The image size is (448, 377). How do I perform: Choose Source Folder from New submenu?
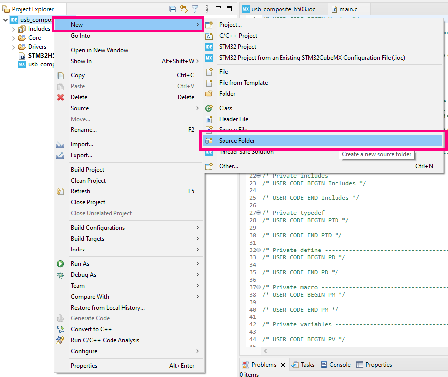pos(323,141)
